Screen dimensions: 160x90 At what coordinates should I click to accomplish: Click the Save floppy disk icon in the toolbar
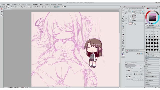click(x=8, y=7)
